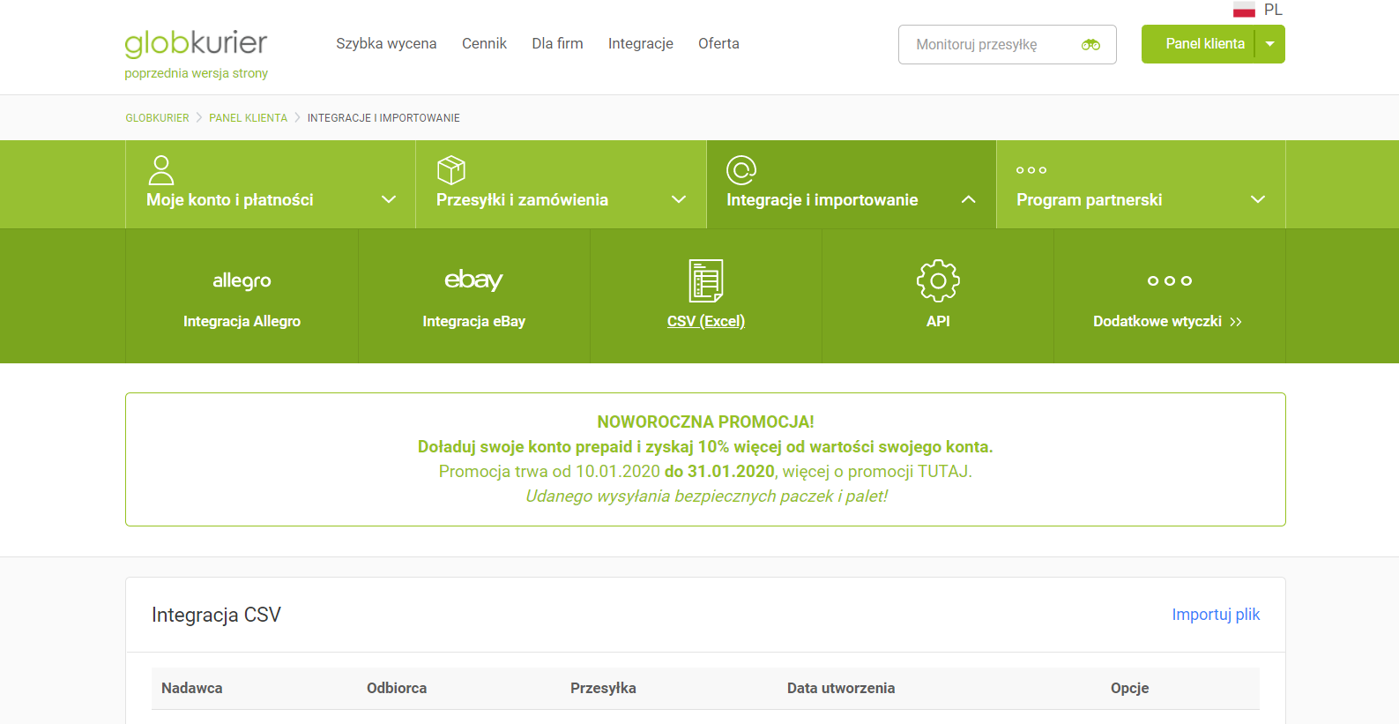Screen dimensions: 1399x724
Task: Click the Polish flag language icon
Action: (x=1244, y=11)
